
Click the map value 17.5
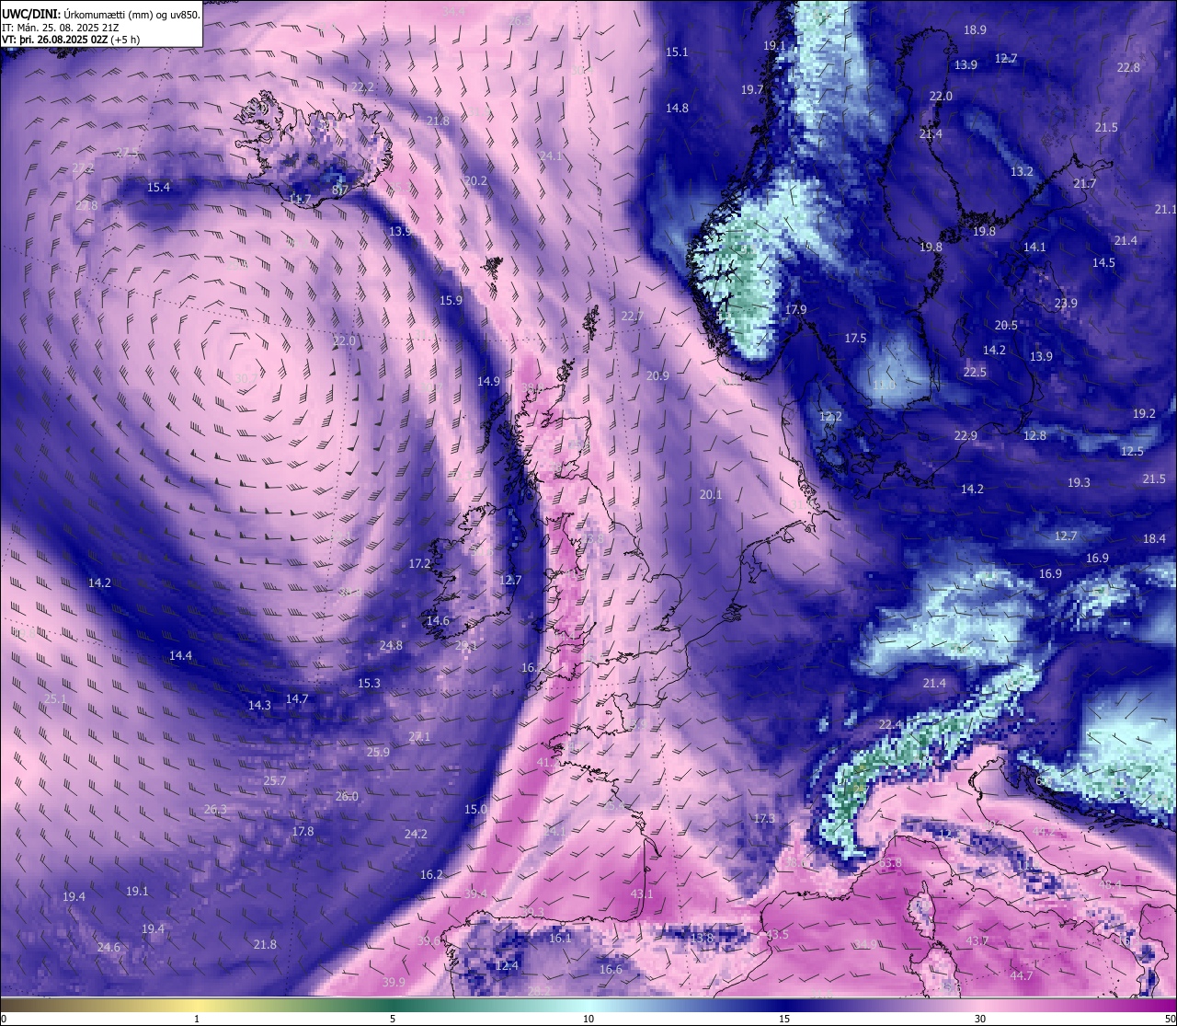tap(855, 339)
